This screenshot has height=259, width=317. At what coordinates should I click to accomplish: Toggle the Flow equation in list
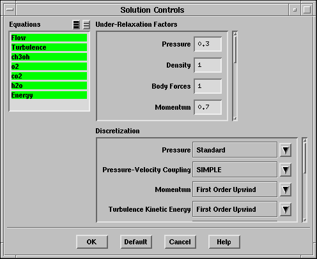(x=49, y=38)
